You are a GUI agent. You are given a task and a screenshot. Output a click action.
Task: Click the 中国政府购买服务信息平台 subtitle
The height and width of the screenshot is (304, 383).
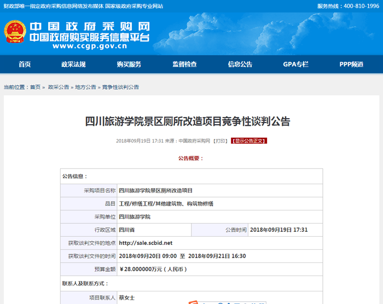pyautogui.click(x=90, y=37)
